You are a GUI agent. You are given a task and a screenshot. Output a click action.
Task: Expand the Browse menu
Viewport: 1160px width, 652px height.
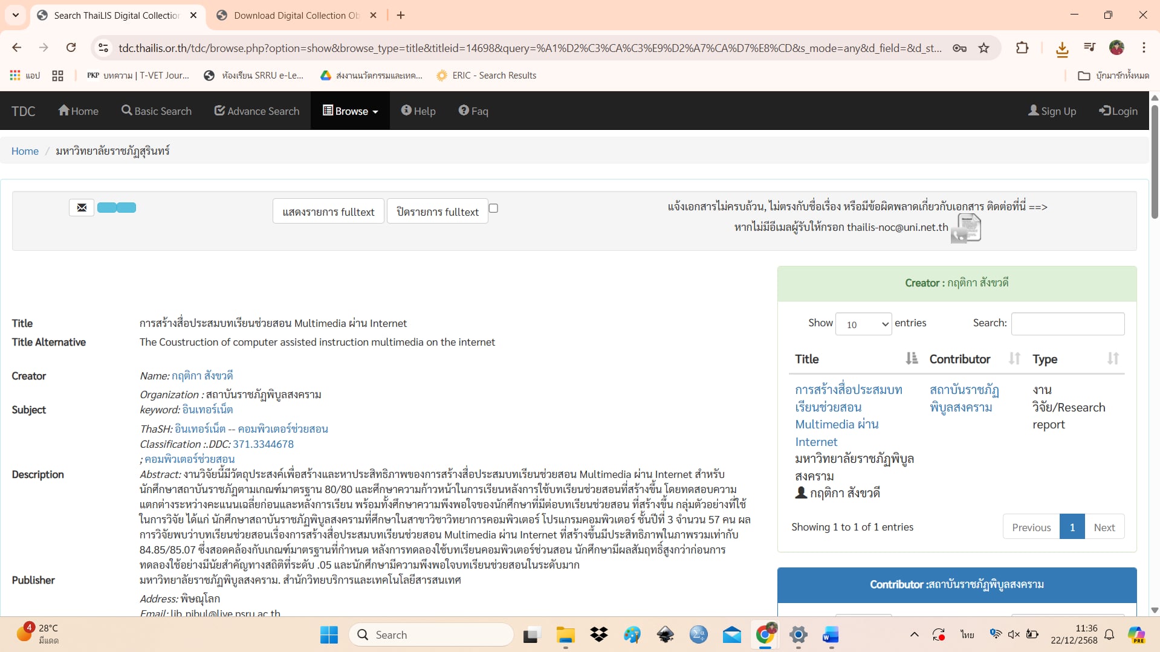(x=349, y=111)
